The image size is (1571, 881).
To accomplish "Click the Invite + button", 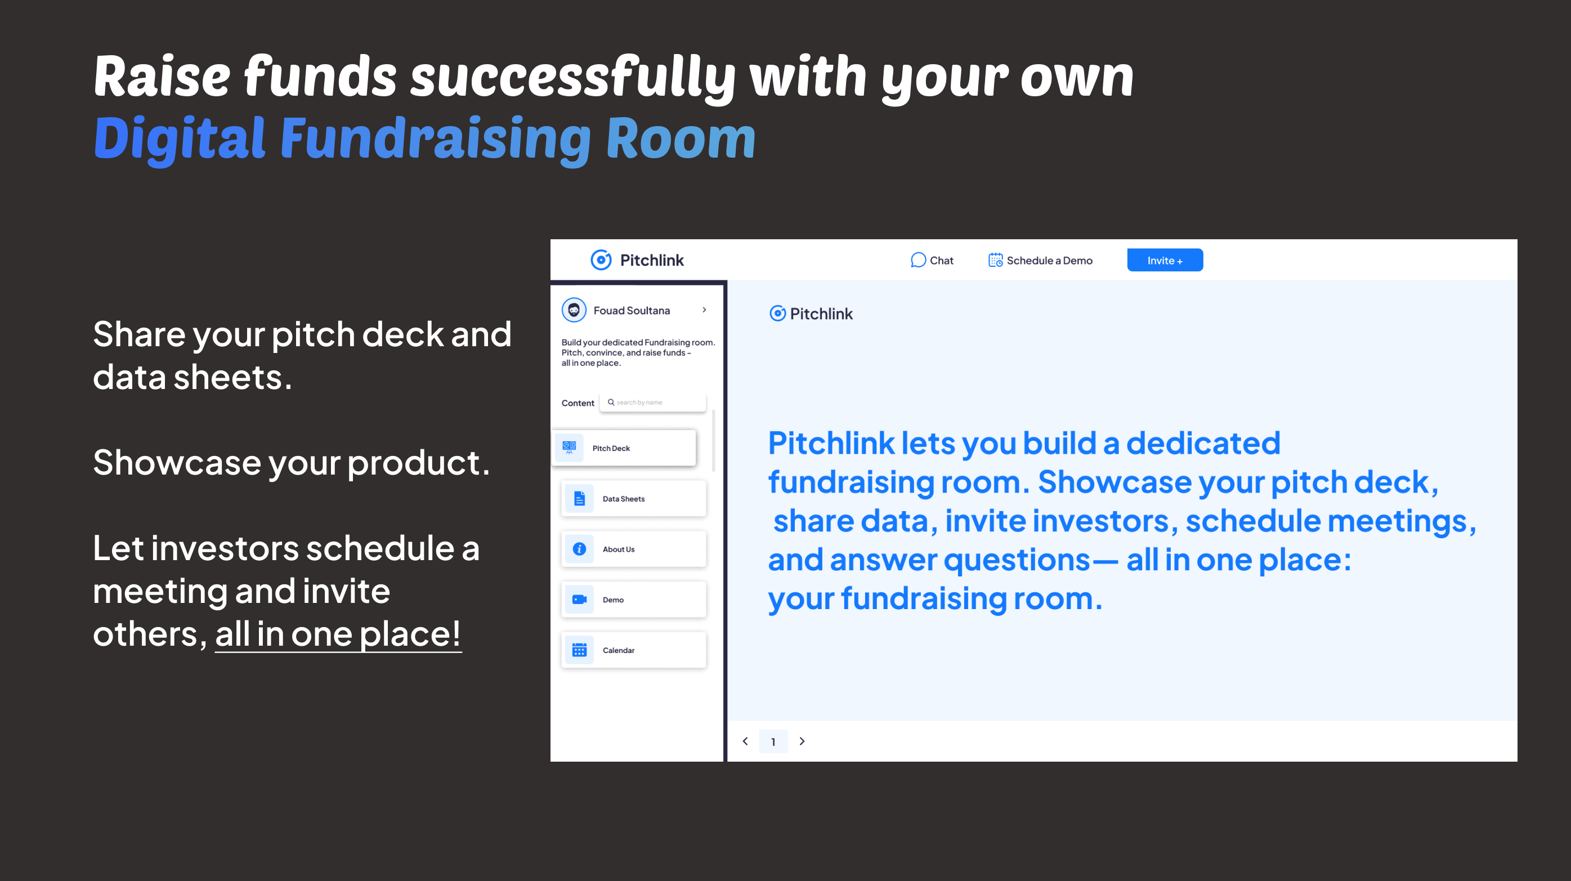I will pyautogui.click(x=1165, y=260).
